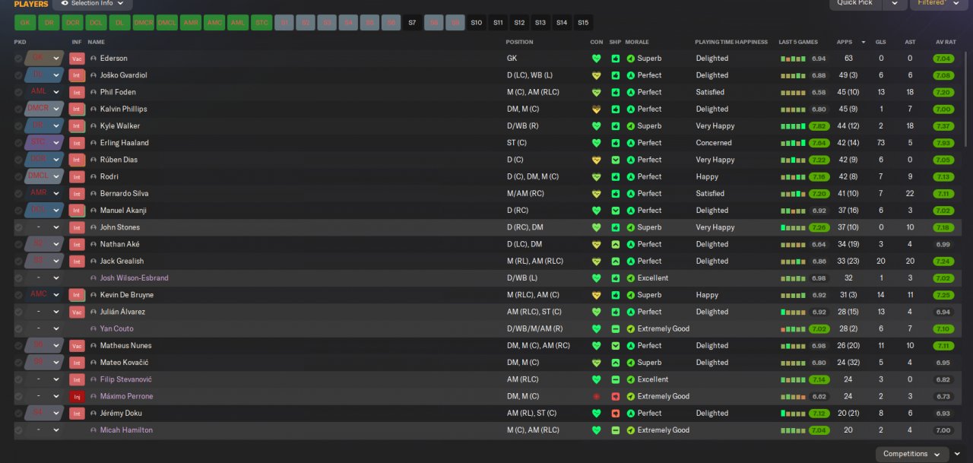
Task: Click Erling Haaland's match sharpness icon
Action: coord(615,143)
